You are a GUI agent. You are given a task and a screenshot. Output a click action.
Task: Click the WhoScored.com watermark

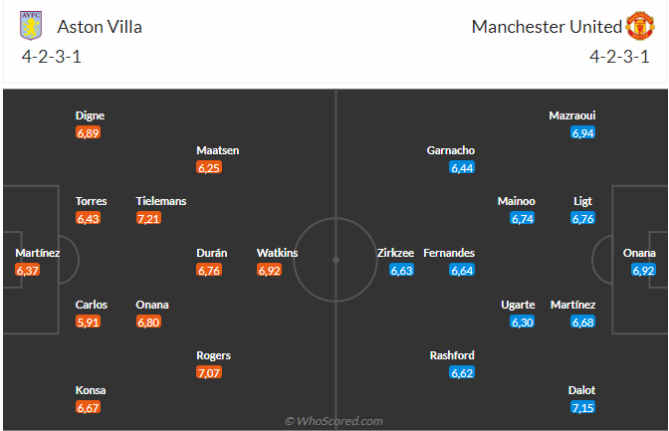pos(334,421)
